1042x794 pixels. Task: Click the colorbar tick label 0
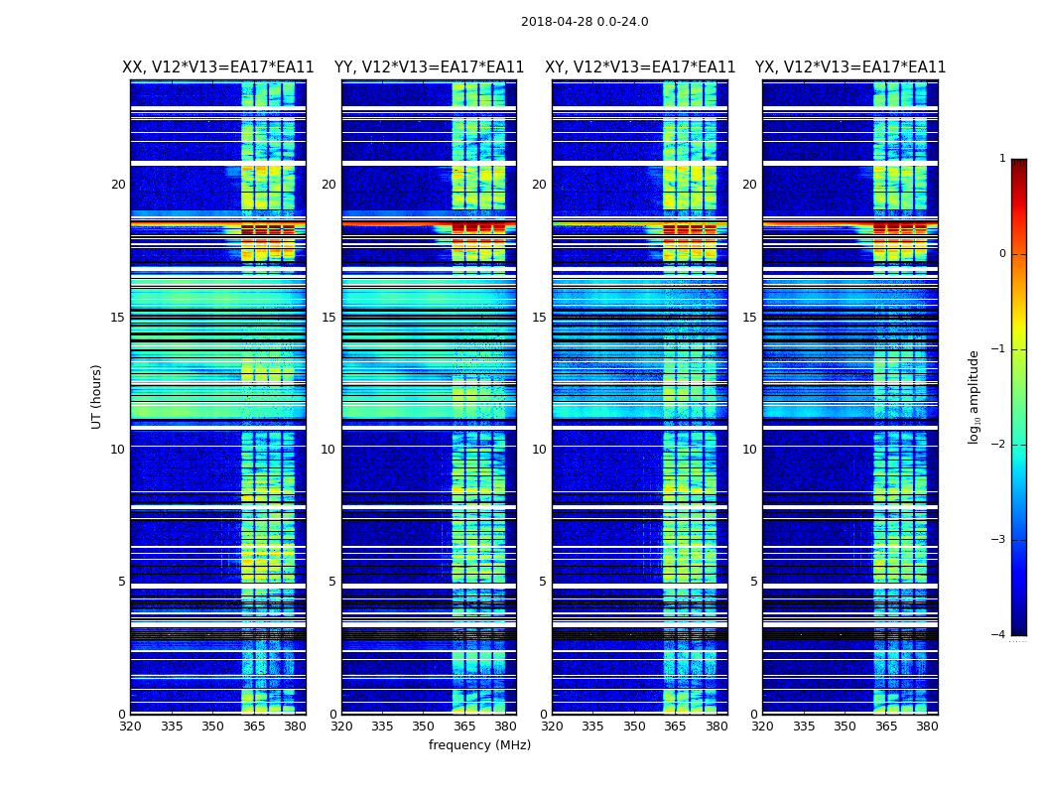[1001, 254]
